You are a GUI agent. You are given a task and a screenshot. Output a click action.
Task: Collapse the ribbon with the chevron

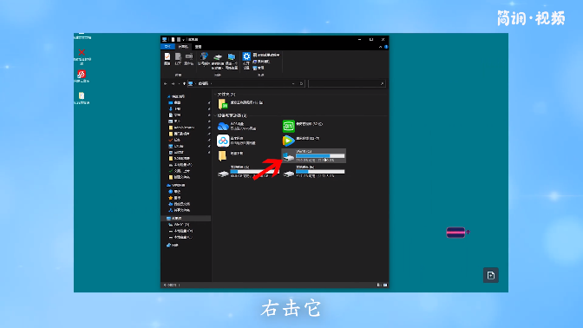tap(380, 47)
